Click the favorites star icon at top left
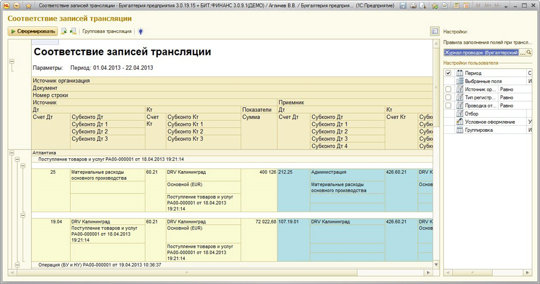The image size is (540, 284). [x=28, y=5]
